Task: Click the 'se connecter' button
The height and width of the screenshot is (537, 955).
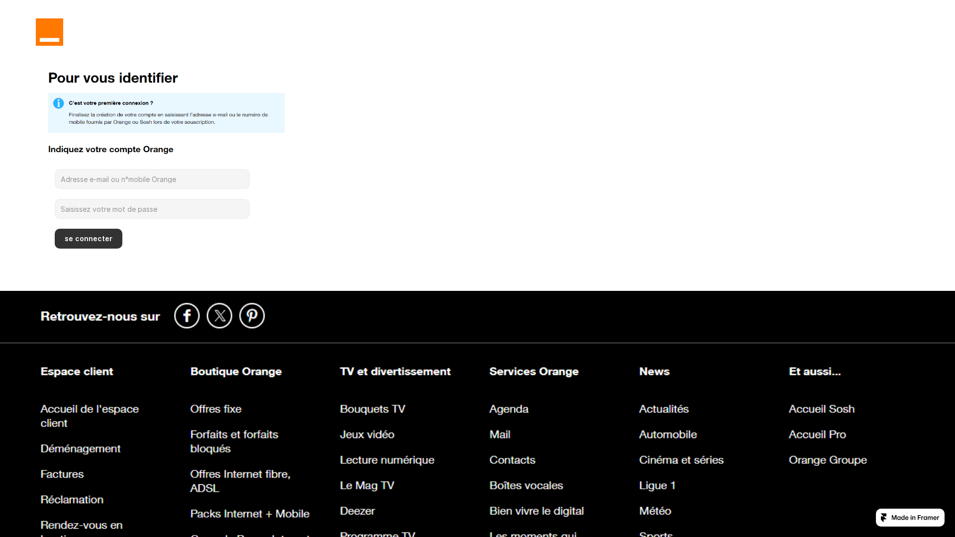Action: click(x=89, y=239)
